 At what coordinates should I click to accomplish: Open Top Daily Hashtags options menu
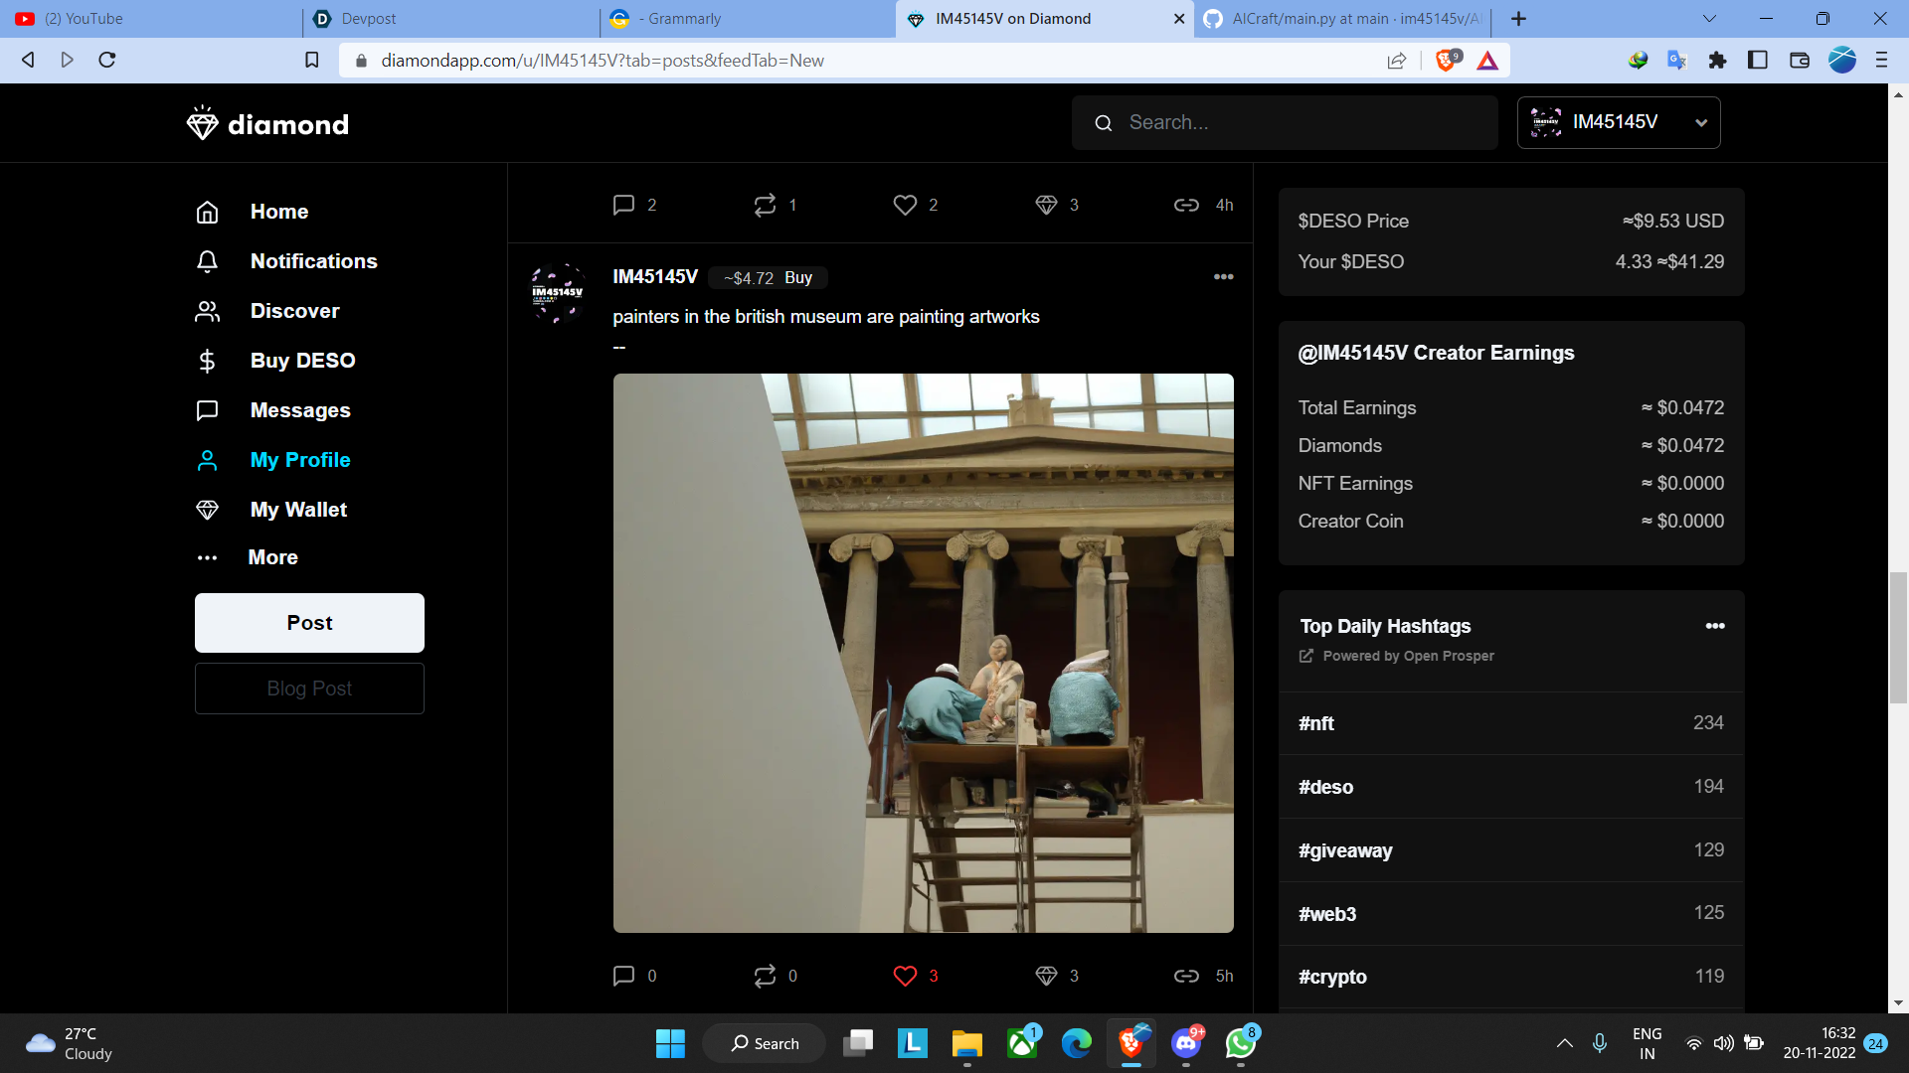1714,626
